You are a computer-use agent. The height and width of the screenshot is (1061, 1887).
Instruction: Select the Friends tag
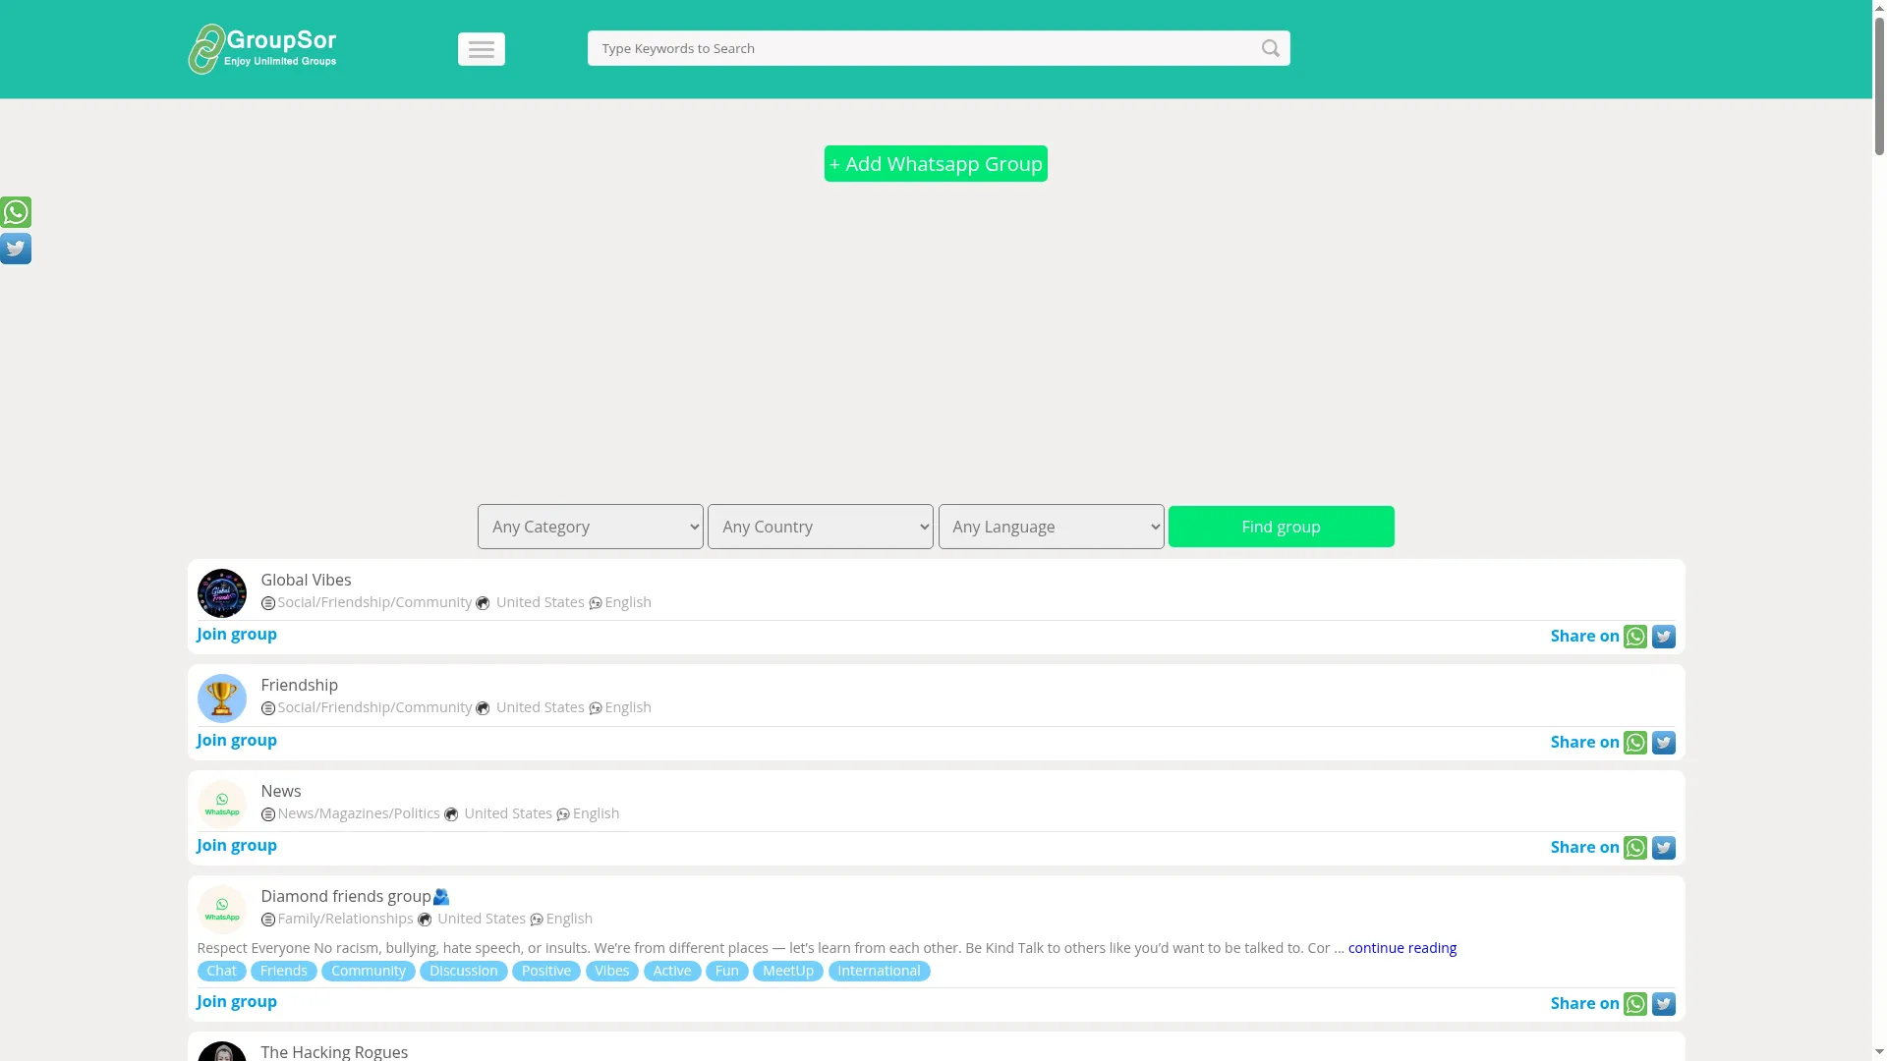284,971
